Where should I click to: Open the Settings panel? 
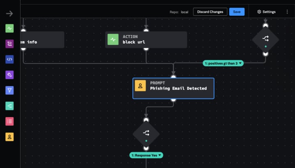pos(266,12)
